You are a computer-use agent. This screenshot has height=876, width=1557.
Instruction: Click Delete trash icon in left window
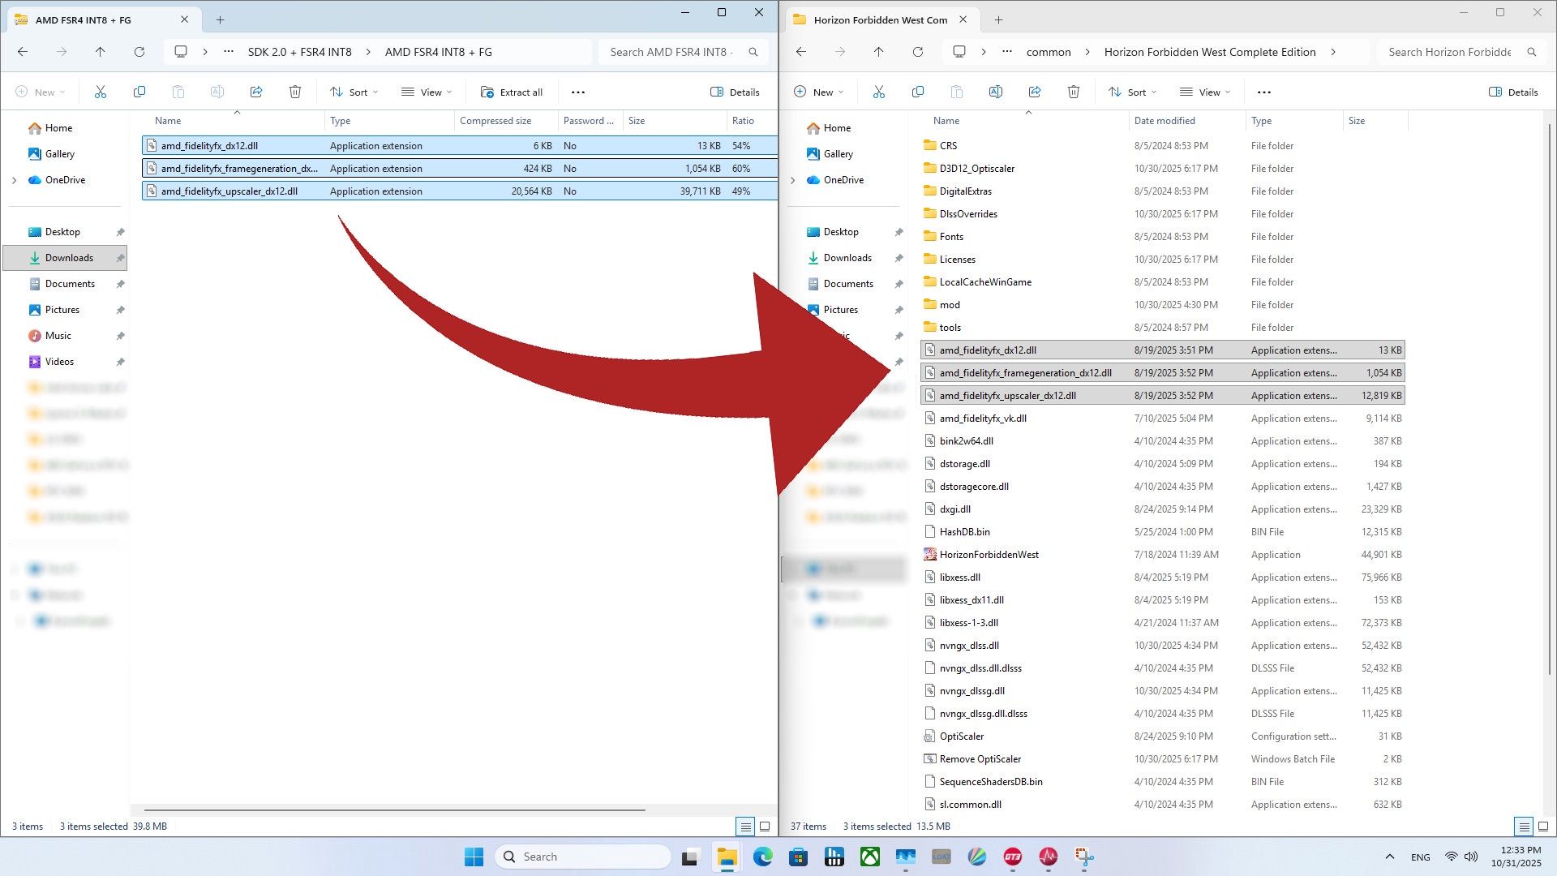295,92
